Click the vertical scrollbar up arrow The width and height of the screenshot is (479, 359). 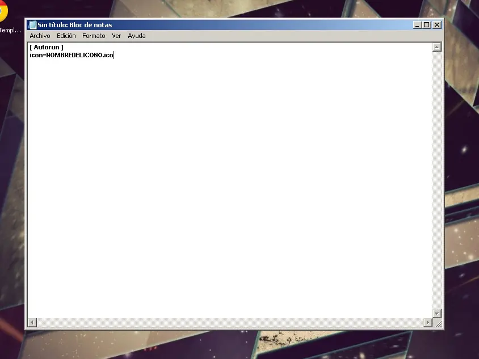point(437,47)
